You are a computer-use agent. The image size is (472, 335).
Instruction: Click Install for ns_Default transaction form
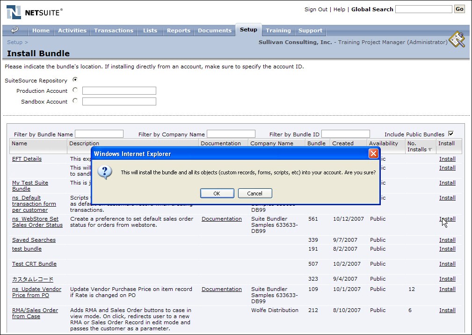pyautogui.click(x=447, y=198)
